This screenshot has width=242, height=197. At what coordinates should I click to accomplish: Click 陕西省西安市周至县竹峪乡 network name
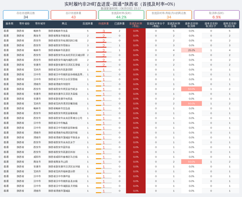pos(63,89)
